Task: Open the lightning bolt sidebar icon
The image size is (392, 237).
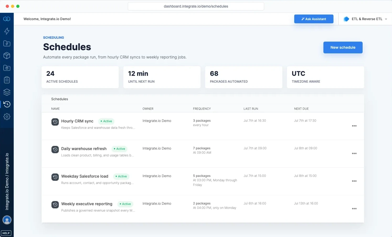Action: 7,31
